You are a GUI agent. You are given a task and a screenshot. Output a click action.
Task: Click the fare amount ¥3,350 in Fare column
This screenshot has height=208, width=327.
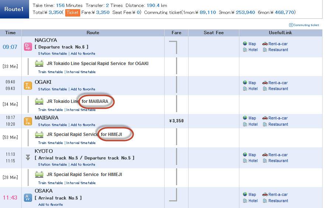pos(176,121)
